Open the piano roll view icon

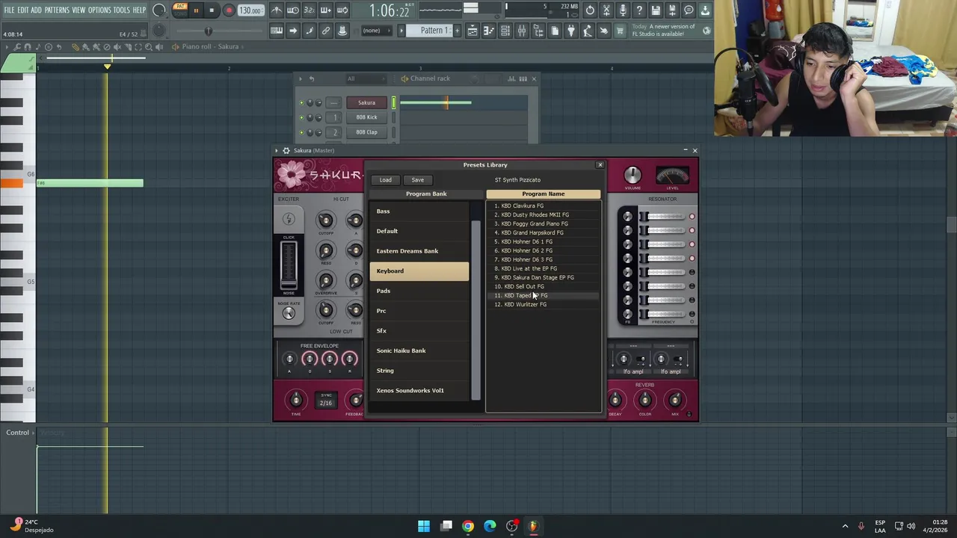[489, 31]
